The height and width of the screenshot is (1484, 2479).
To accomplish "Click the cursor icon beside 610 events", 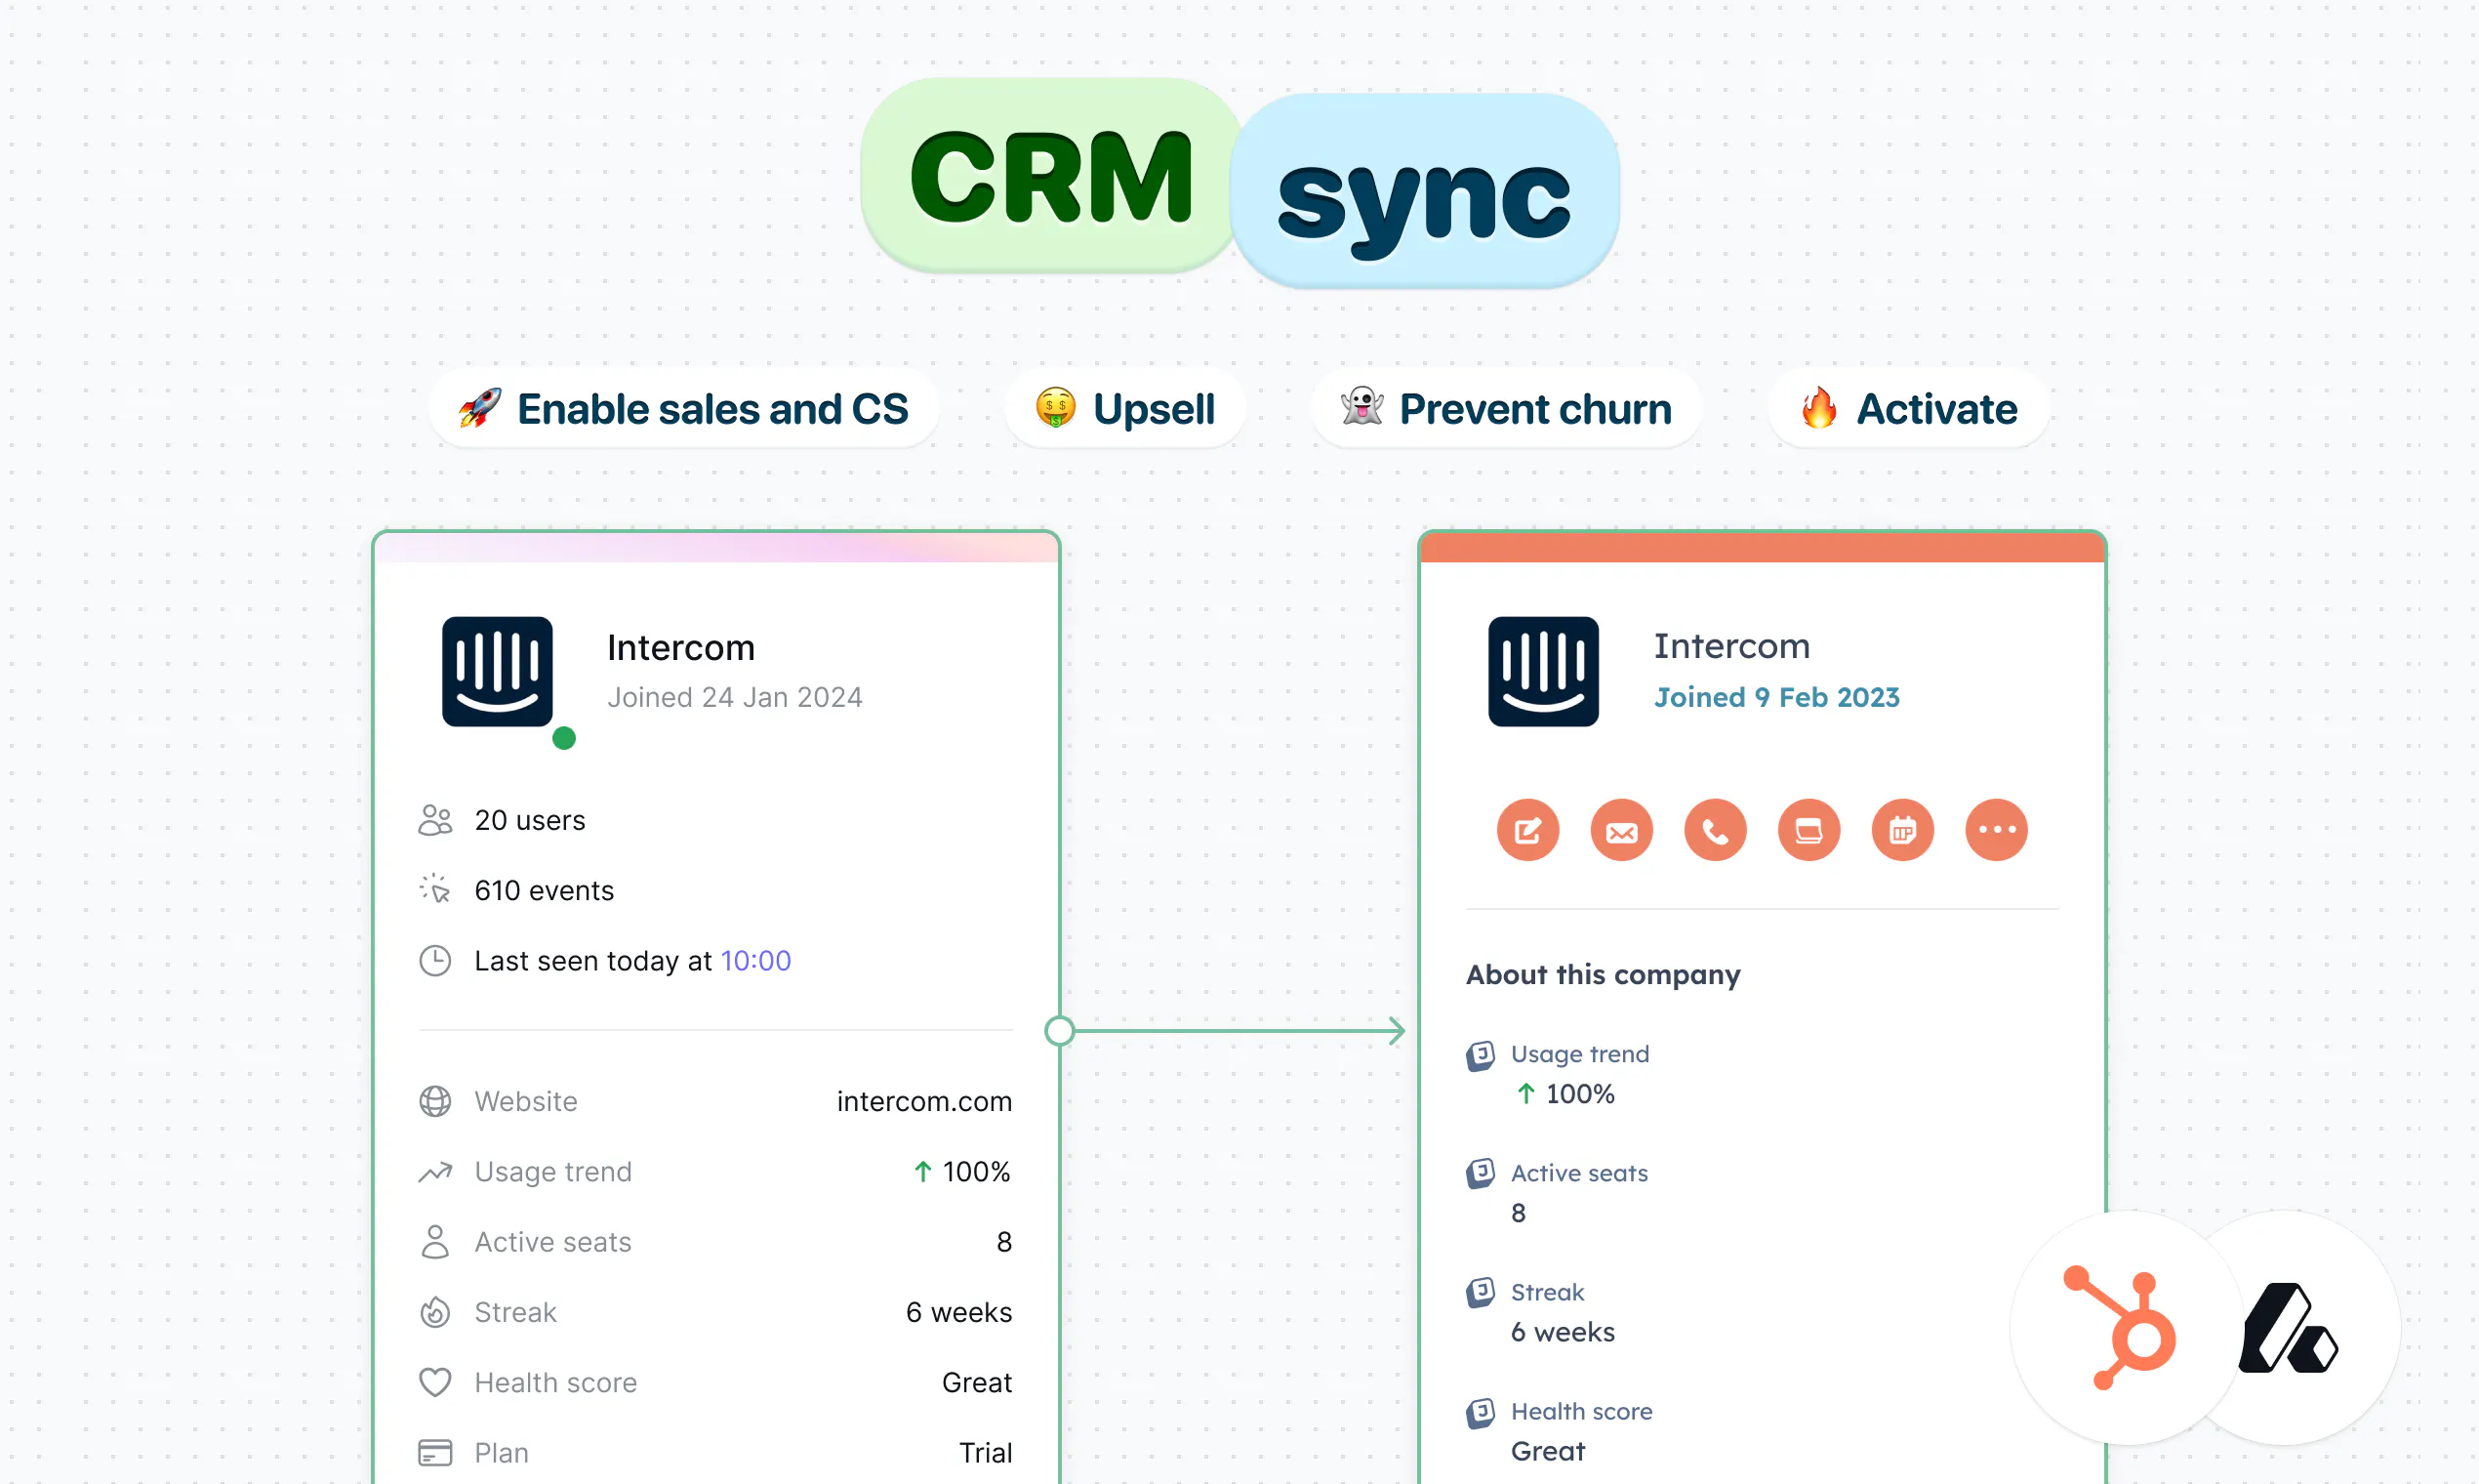I will tap(435, 890).
